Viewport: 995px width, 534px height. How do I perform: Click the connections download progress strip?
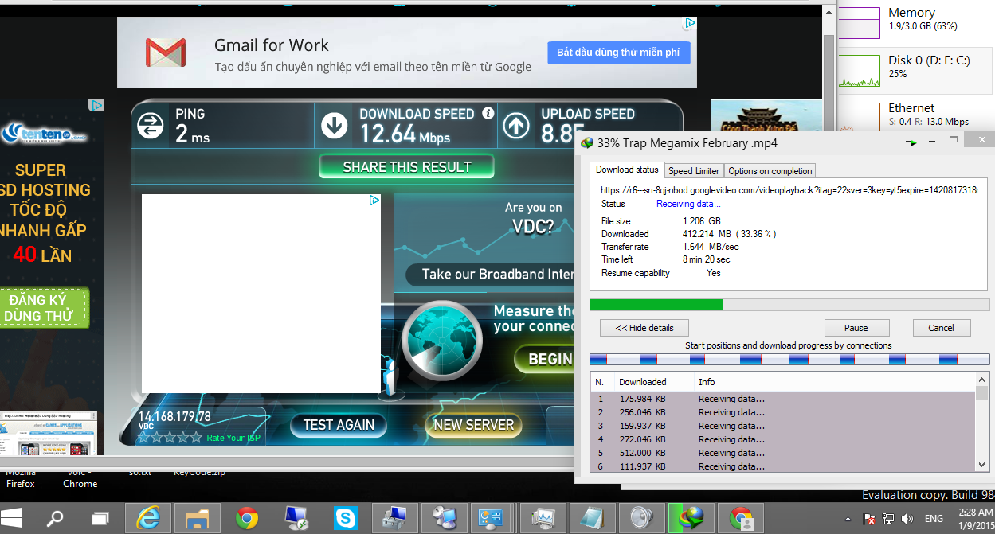click(x=789, y=360)
